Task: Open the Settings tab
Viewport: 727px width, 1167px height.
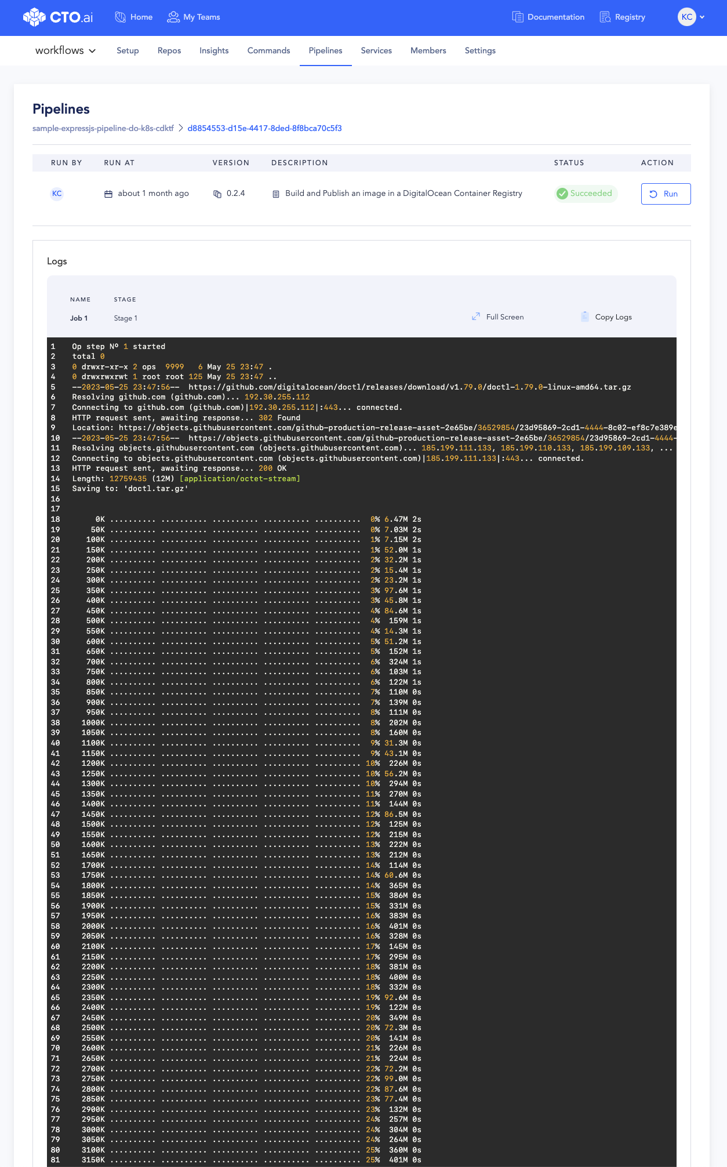Action: [480, 50]
